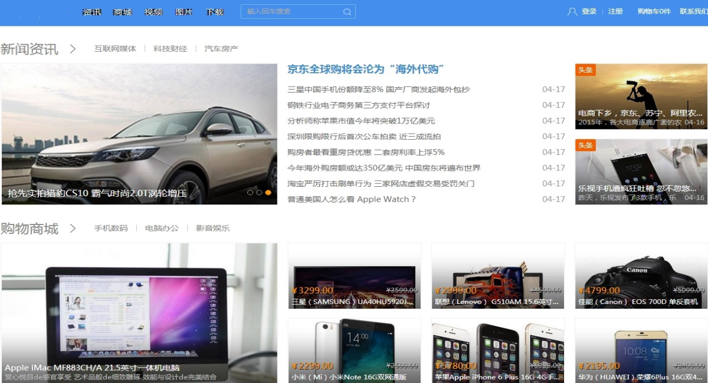The width and height of the screenshot is (708, 383).
Task: Open article 三星中国手机份额降至8%
Action: pos(378,90)
